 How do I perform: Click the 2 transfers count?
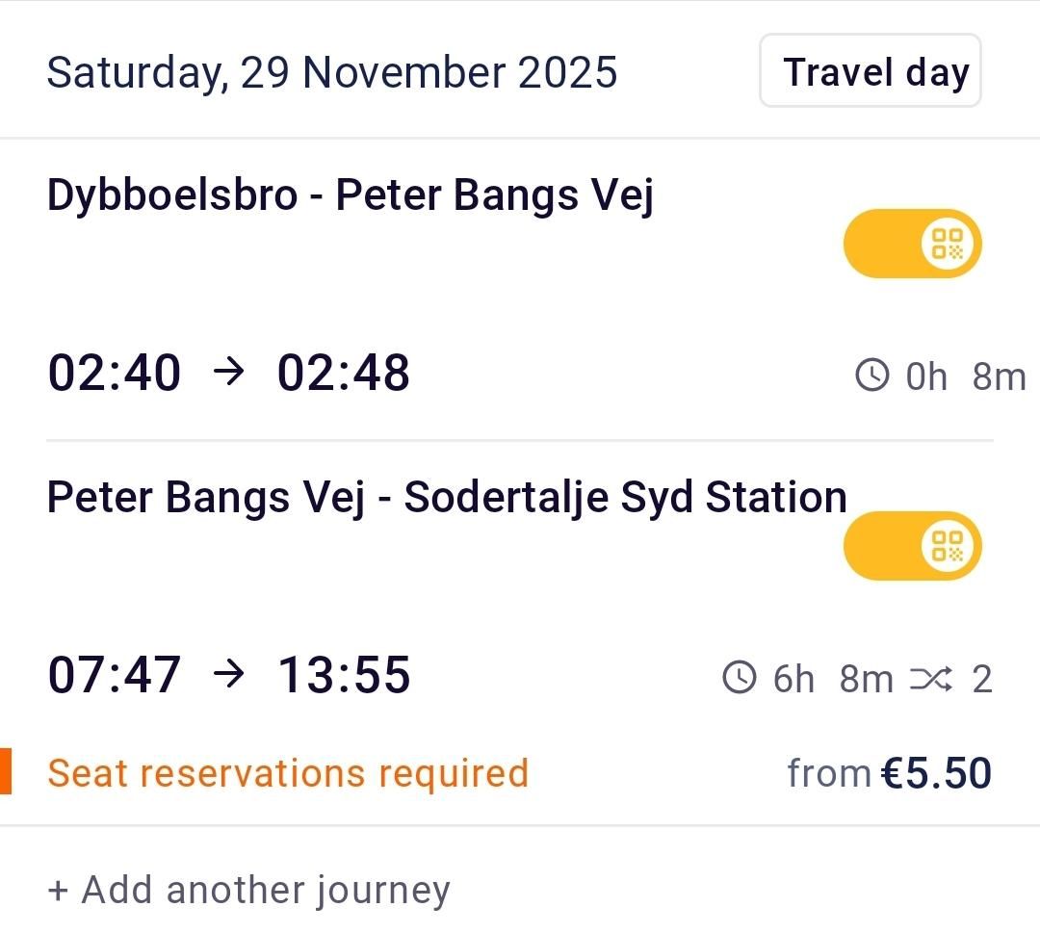(x=981, y=679)
